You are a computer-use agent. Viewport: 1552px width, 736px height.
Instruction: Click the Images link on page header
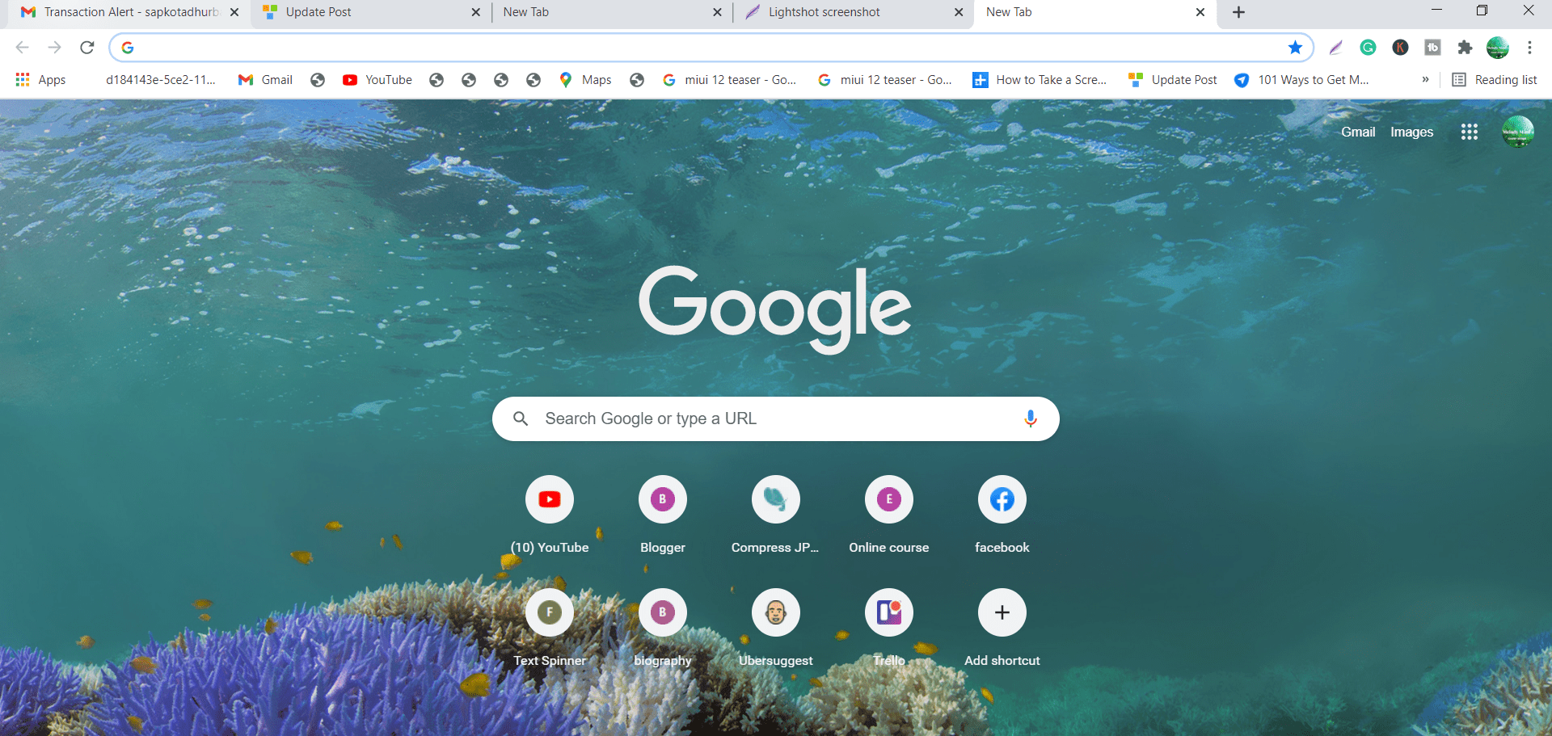1411,132
